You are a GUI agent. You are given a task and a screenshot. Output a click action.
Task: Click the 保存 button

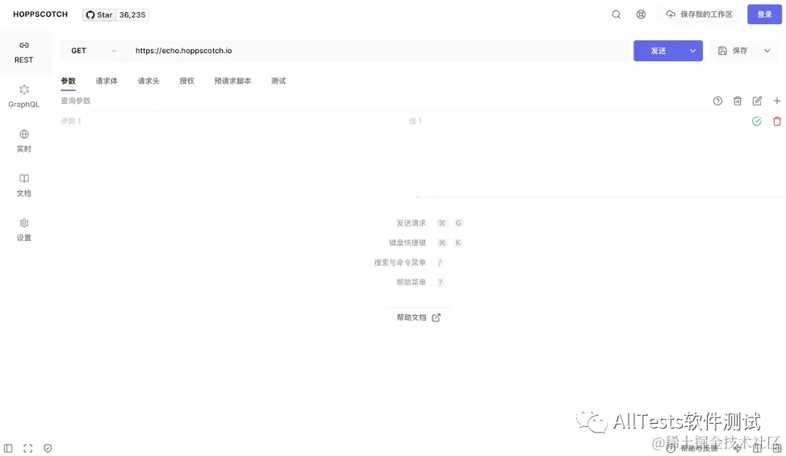pyautogui.click(x=733, y=51)
